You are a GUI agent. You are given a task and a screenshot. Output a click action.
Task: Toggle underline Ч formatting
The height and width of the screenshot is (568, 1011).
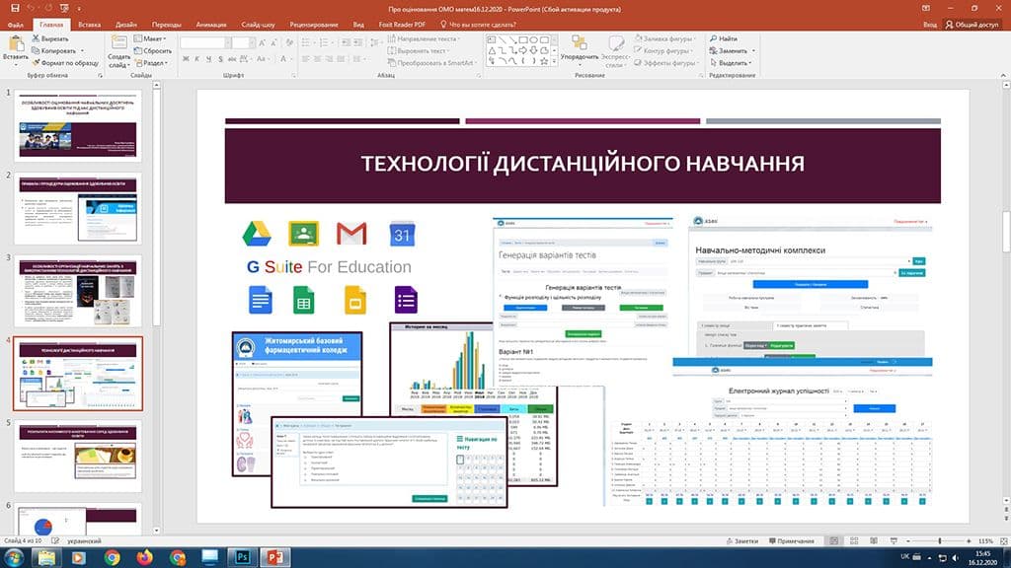(x=208, y=59)
